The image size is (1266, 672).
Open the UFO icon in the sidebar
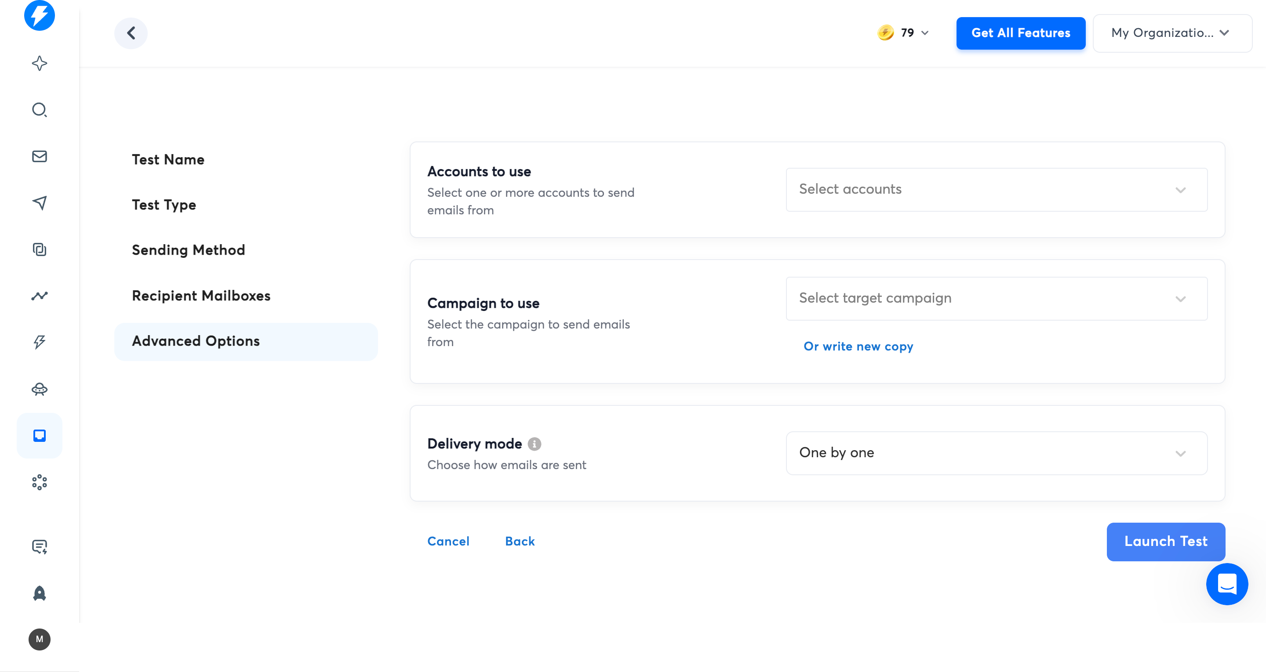(x=39, y=389)
